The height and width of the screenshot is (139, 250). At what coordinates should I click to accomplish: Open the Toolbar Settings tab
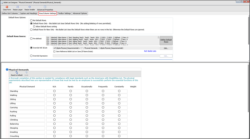[64, 14]
